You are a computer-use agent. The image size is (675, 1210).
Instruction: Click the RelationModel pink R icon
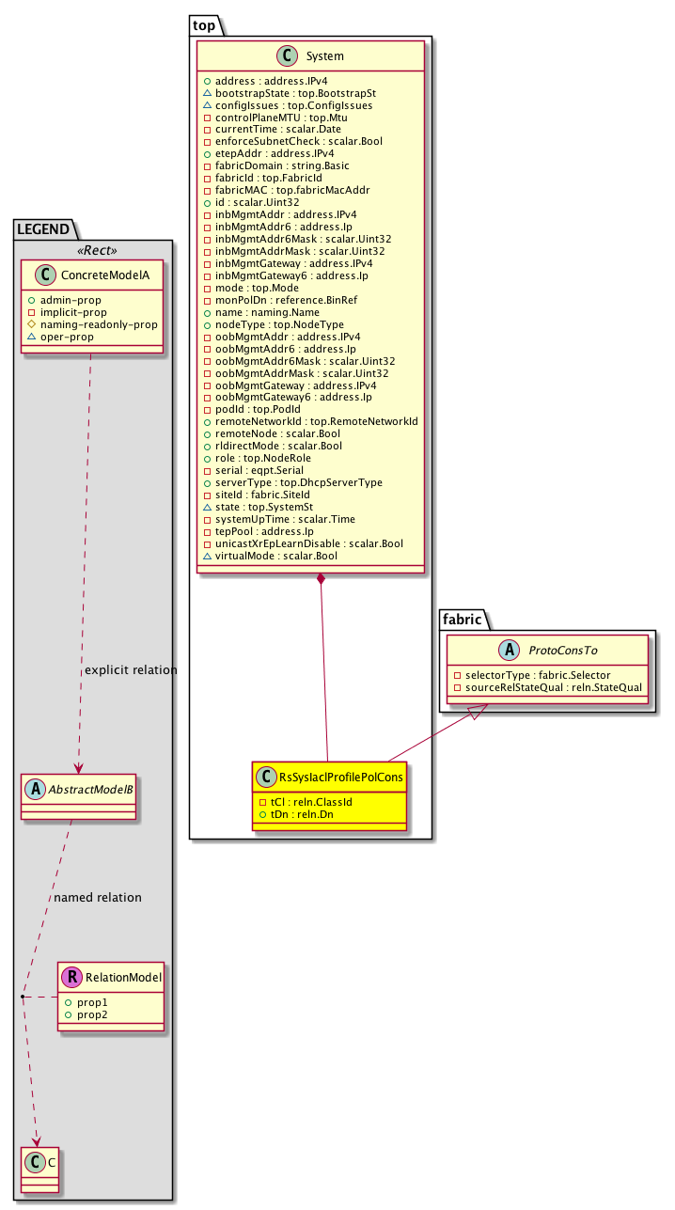click(x=72, y=978)
